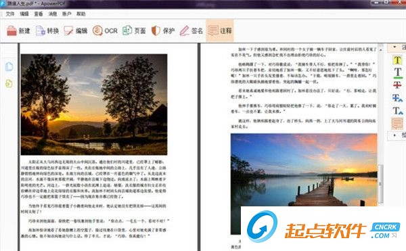Expand the drawing tools section
This screenshot has height=251, width=406.
point(394,135)
